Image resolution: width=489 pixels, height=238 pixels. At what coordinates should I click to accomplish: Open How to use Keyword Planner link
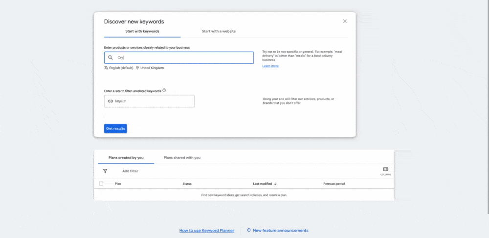[x=207, y=231]
